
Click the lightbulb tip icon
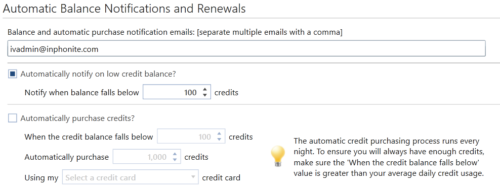click(277, 156)
